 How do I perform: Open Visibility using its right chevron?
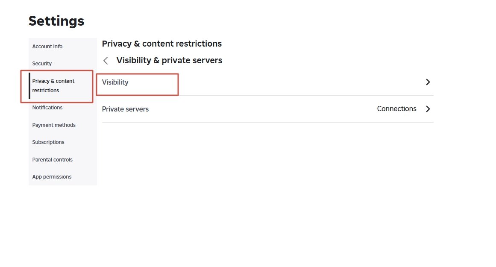click(x=428, y=82)
